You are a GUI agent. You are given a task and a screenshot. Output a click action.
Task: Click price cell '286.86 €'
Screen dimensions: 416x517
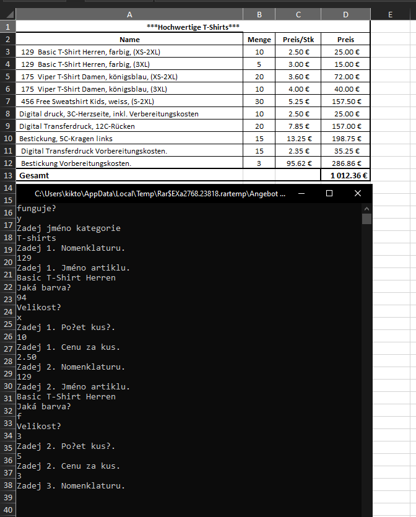click(345, 163)
